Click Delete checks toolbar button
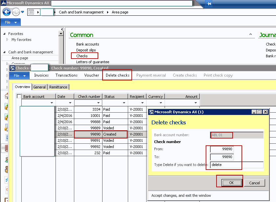 (117, 75)
